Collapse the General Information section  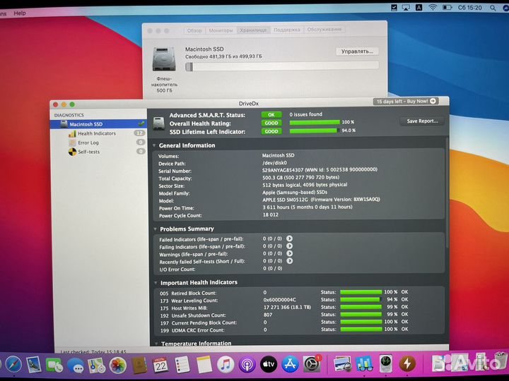coord(154,145)
